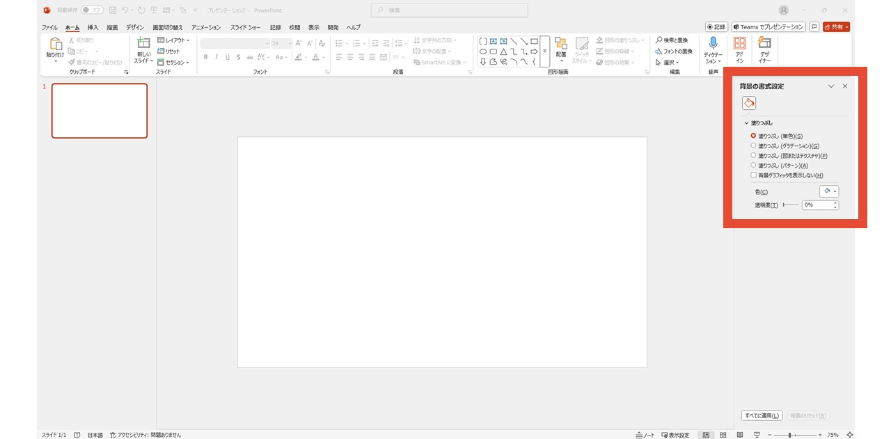Switch to Slide Sorter view icon
Image resolution: width=891 pixels, height=439 pixels.
pos(723,435)
